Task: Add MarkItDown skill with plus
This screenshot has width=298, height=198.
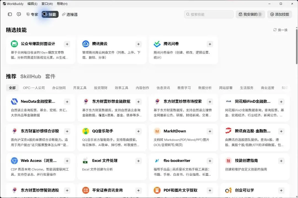Action: 210,131
